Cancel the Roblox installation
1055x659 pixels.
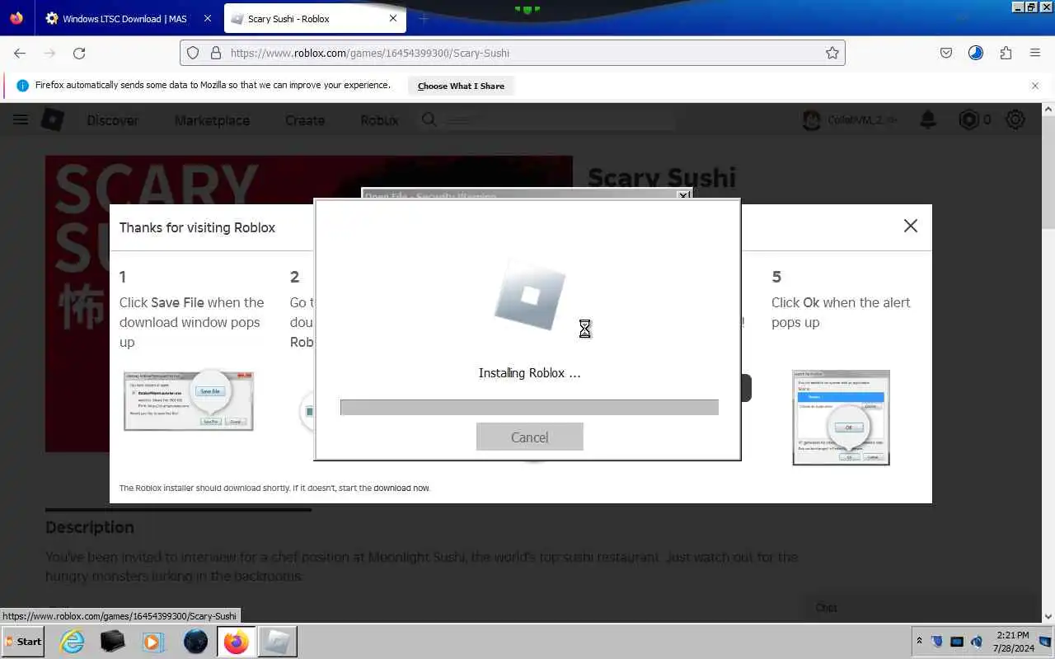coord(529,437)
